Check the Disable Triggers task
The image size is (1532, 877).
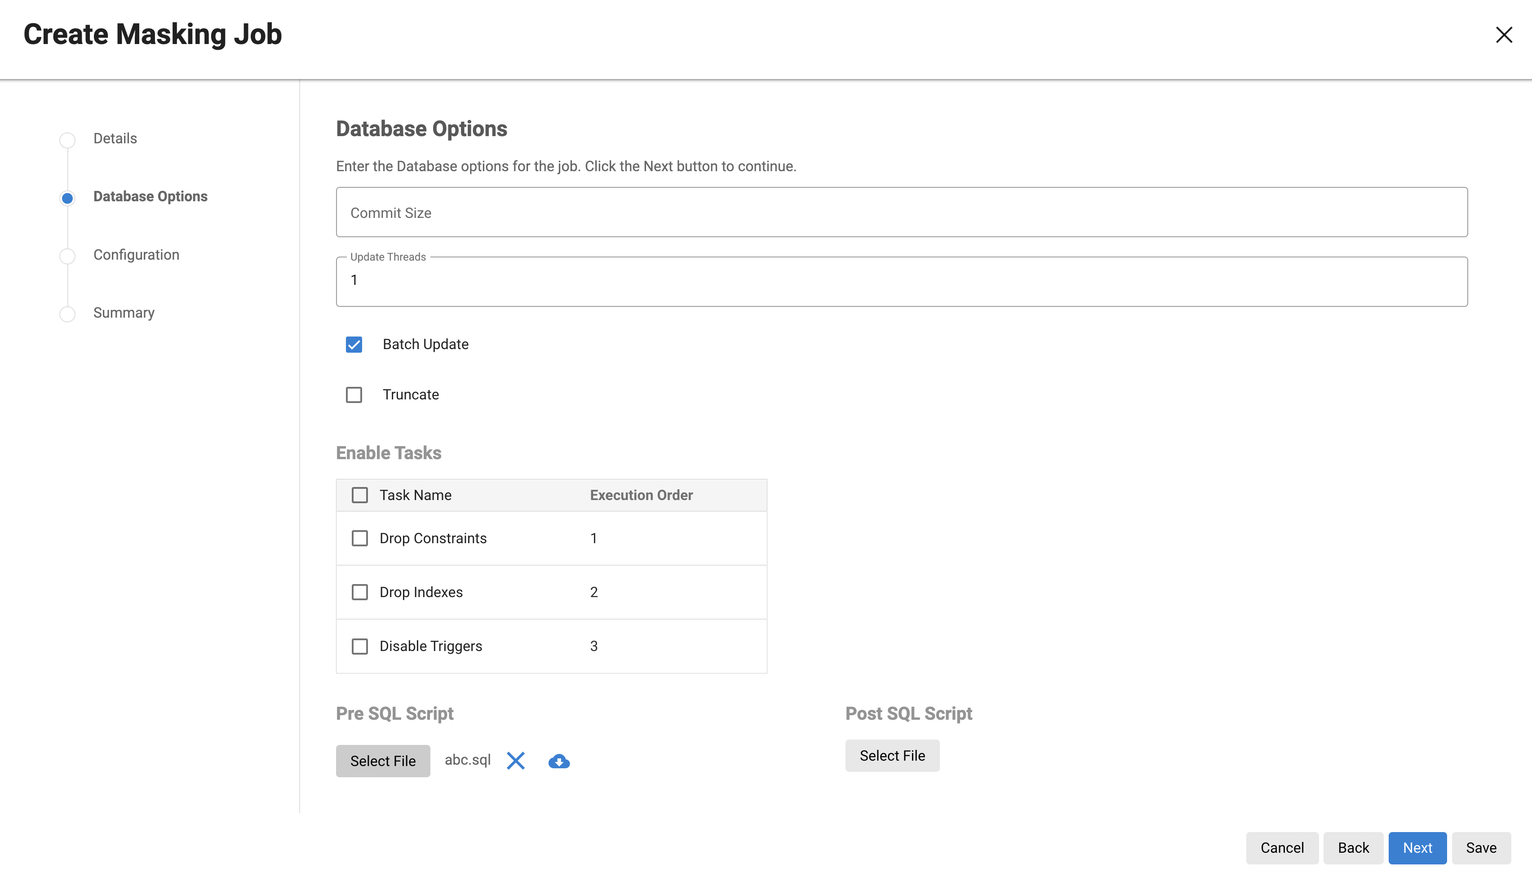pyautogui.click(x=359, y=647)
